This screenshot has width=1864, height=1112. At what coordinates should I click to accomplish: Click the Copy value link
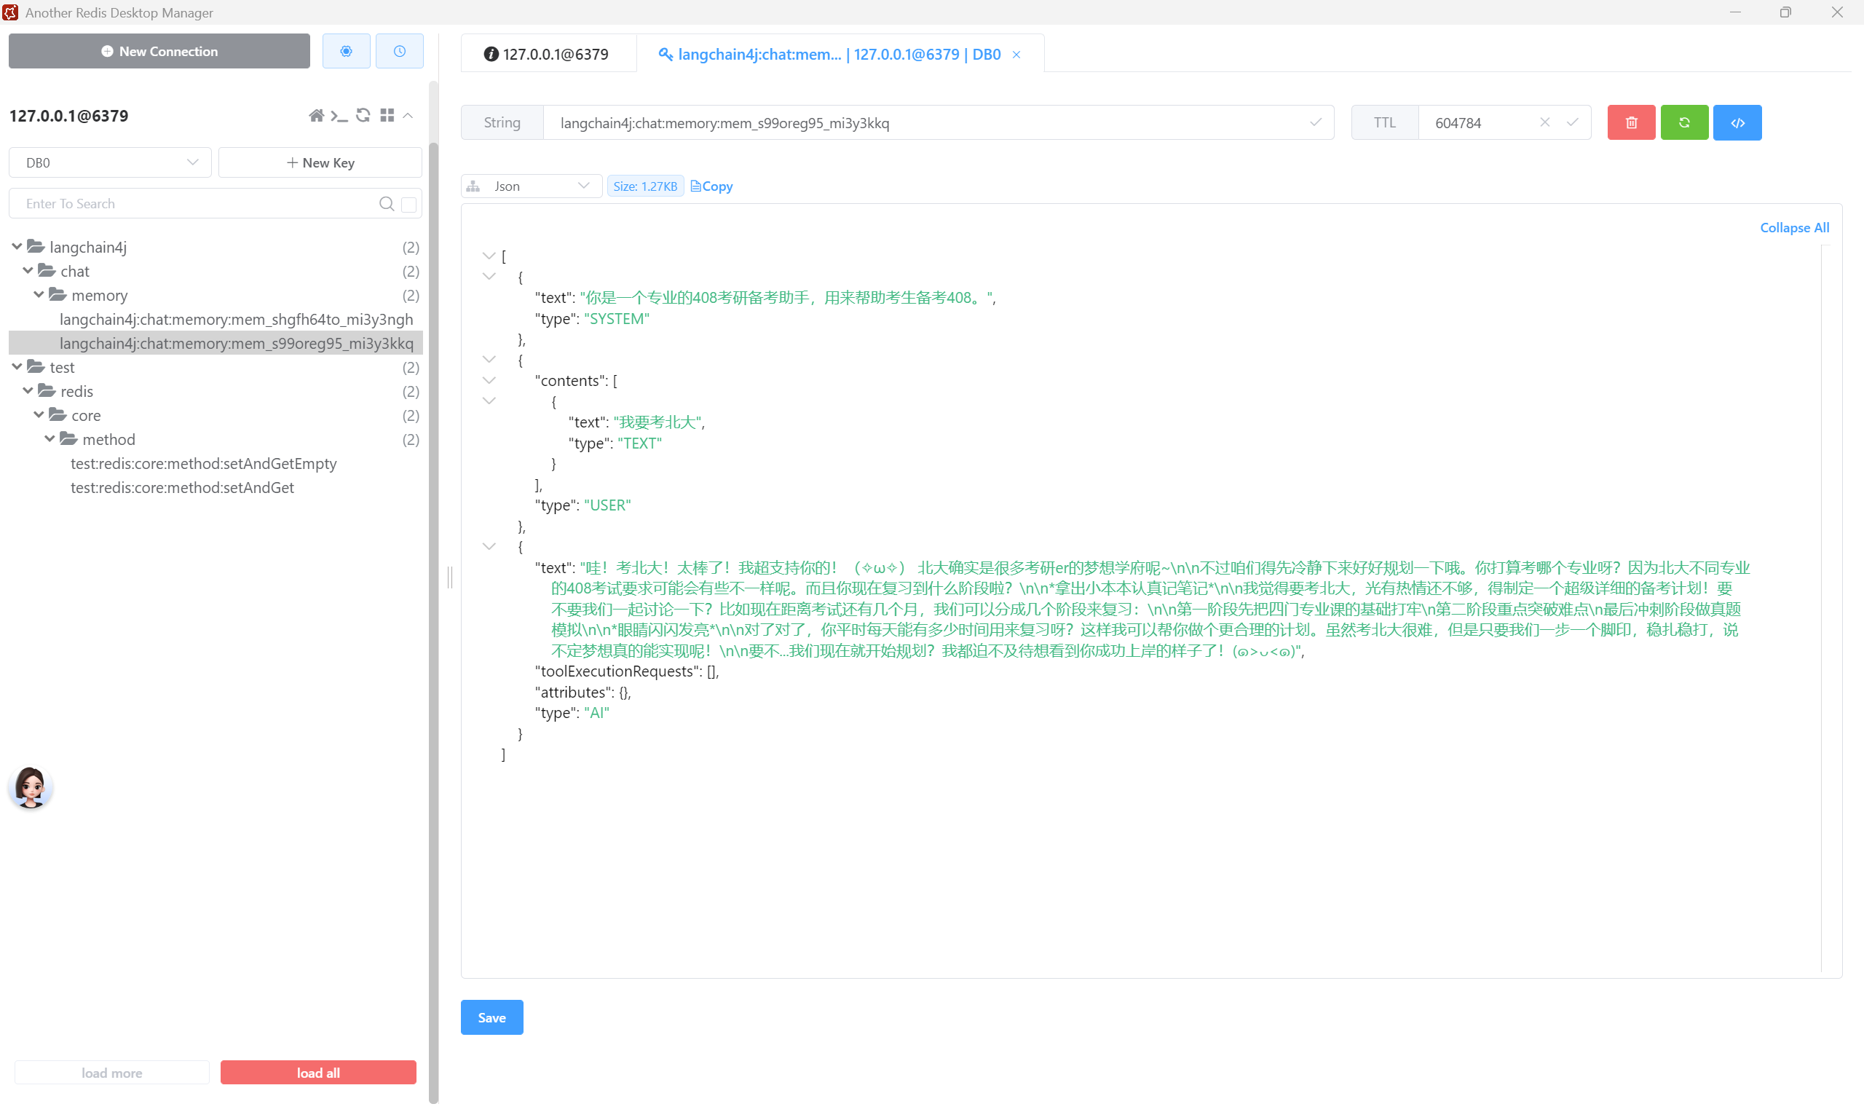pos(711,186)
